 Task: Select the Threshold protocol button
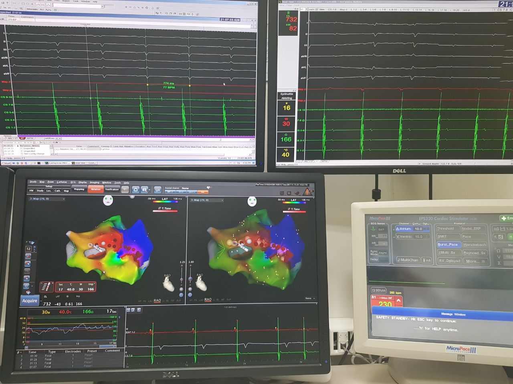pos(448,229)
